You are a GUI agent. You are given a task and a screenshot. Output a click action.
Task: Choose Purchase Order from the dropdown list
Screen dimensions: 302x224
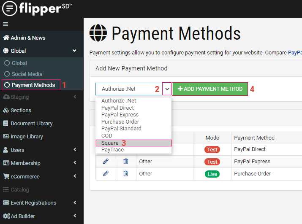click(x=133, y=121)
